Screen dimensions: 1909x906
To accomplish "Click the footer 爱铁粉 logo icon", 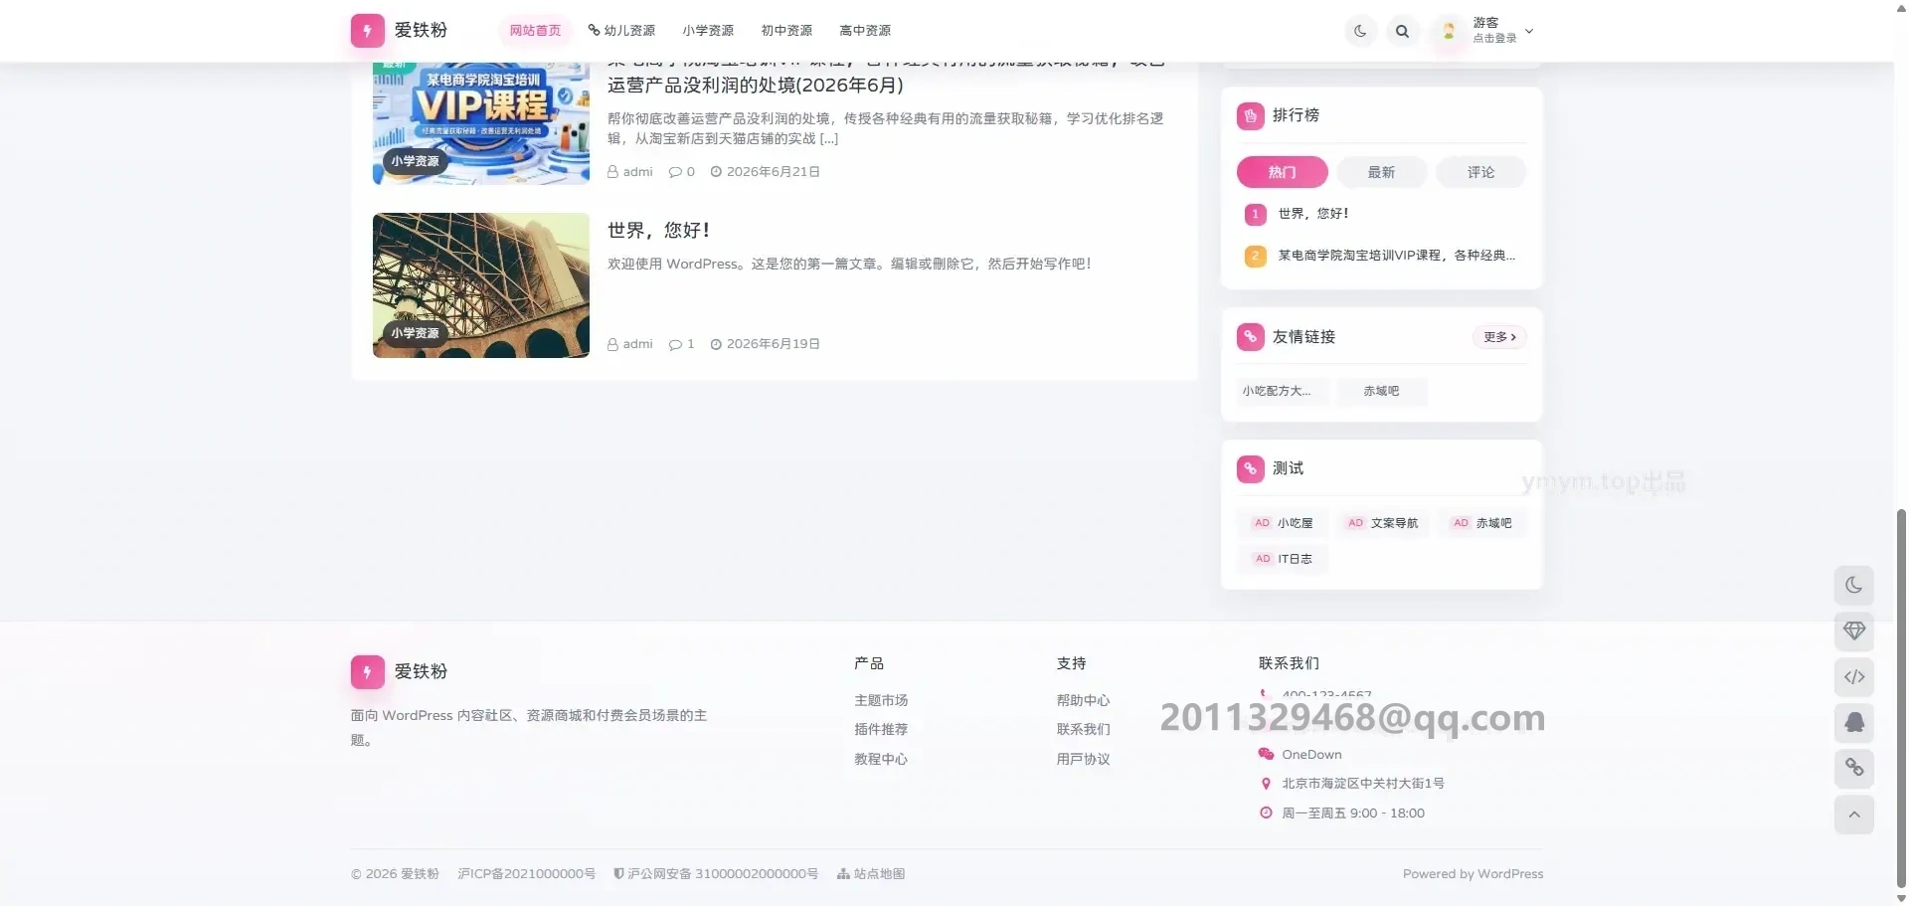I will [x=367, y=672].
